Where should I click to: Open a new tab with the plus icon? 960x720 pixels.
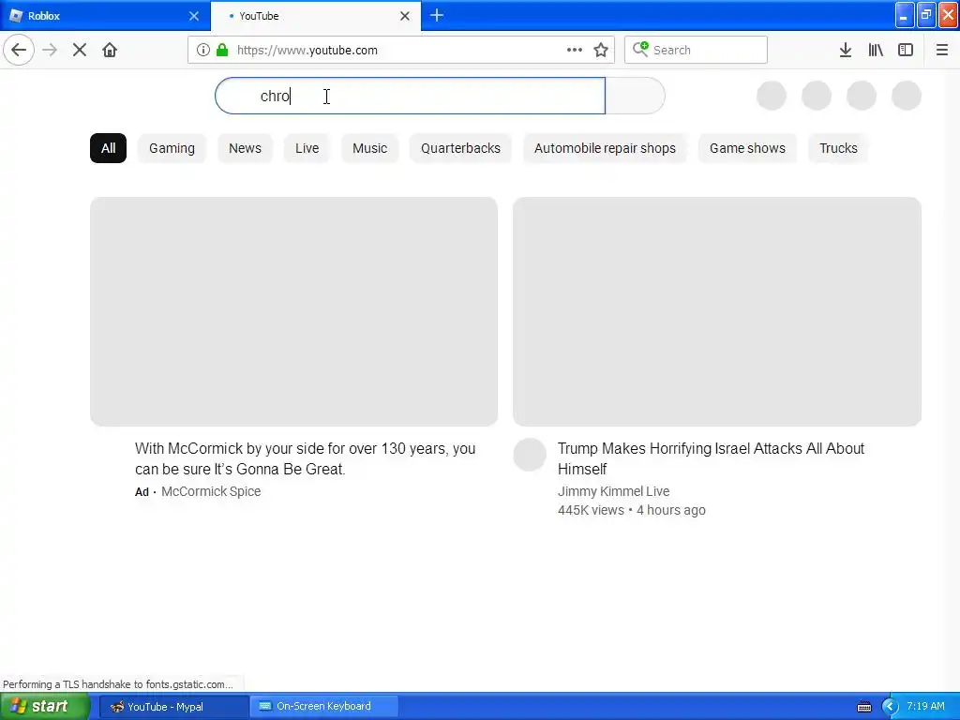[x=437, y=15]
